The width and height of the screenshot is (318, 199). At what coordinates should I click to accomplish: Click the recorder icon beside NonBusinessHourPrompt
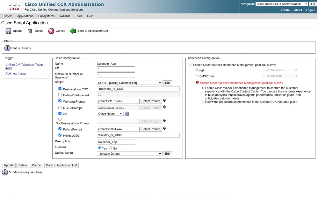click(164, 121)
